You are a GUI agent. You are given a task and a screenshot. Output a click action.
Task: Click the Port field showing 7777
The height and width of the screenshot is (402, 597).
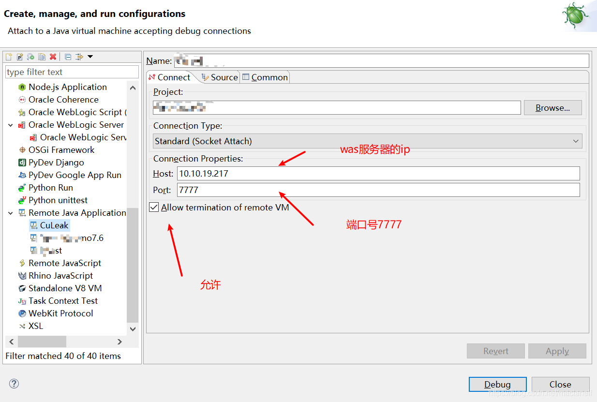[378, 190]
